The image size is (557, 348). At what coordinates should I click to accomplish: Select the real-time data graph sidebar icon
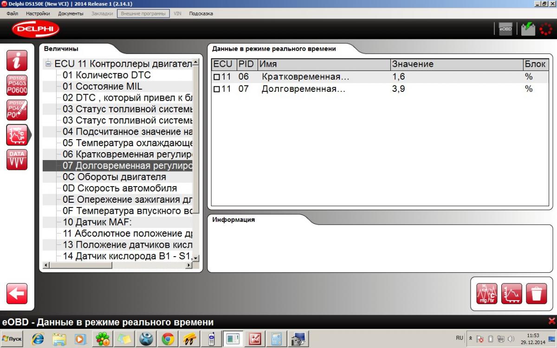click(x=17, y=135)
